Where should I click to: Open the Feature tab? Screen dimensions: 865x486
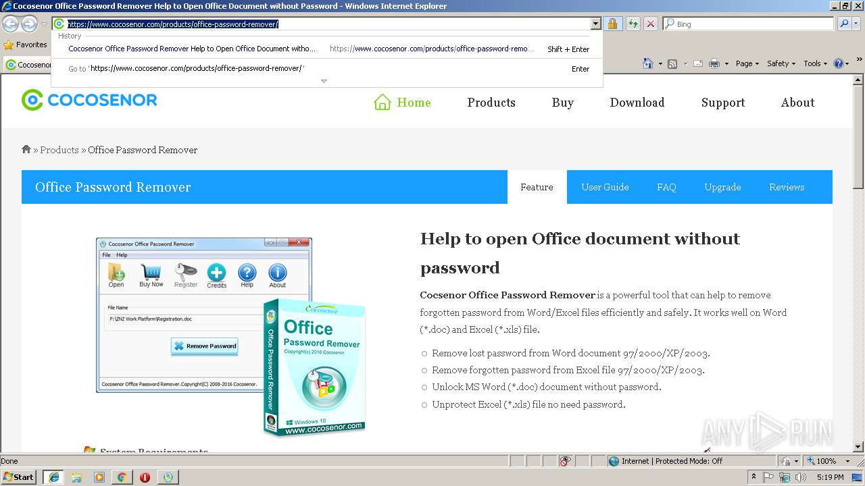coord(537,187)
